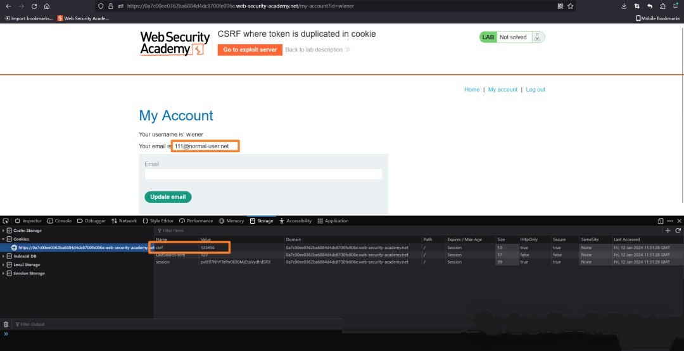Image resolution: width=684 pixels, height=351 pixels.
Task: Close the developer tools panel
Action: point(679,221)
